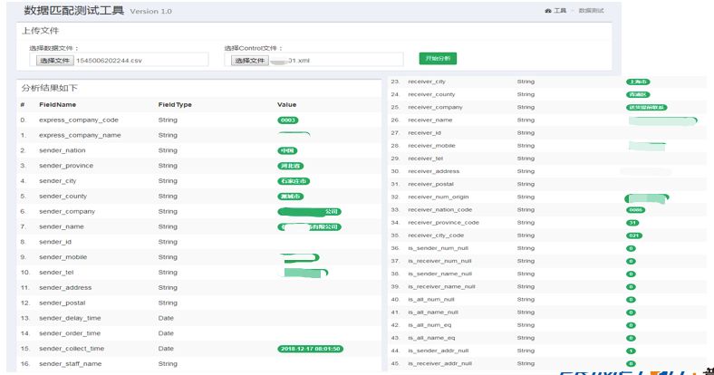Viewport: 714px width, 375px height.
Task: Click the sender_delay_time field name
Action: pos(70,318)
